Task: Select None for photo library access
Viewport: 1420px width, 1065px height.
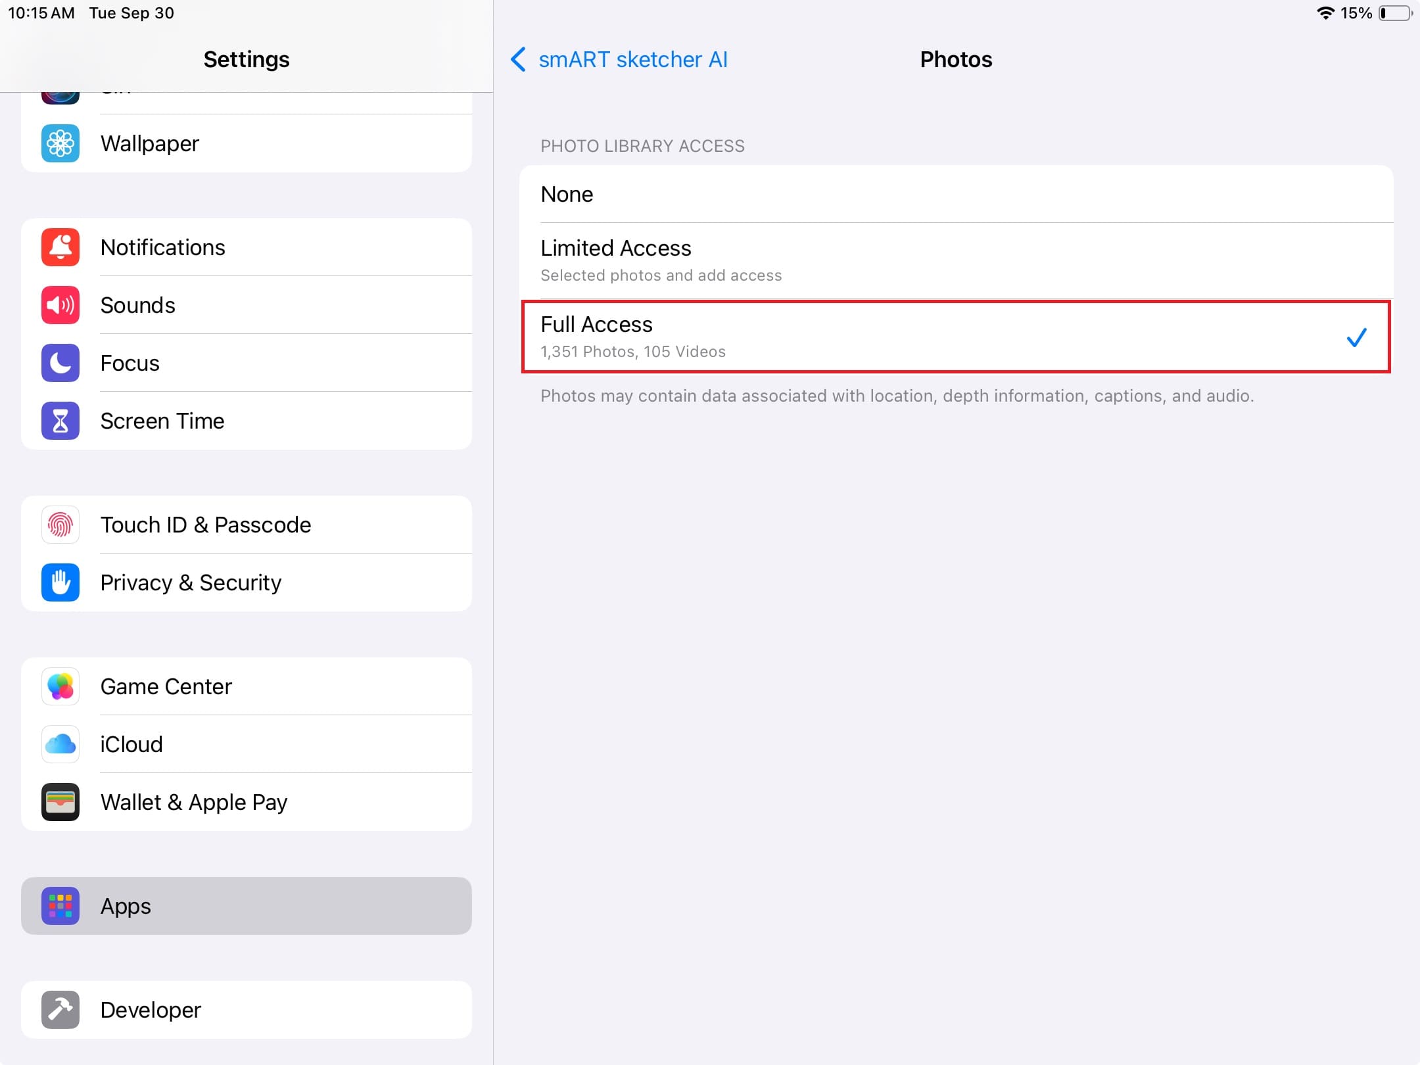Action: coord(956,194)
